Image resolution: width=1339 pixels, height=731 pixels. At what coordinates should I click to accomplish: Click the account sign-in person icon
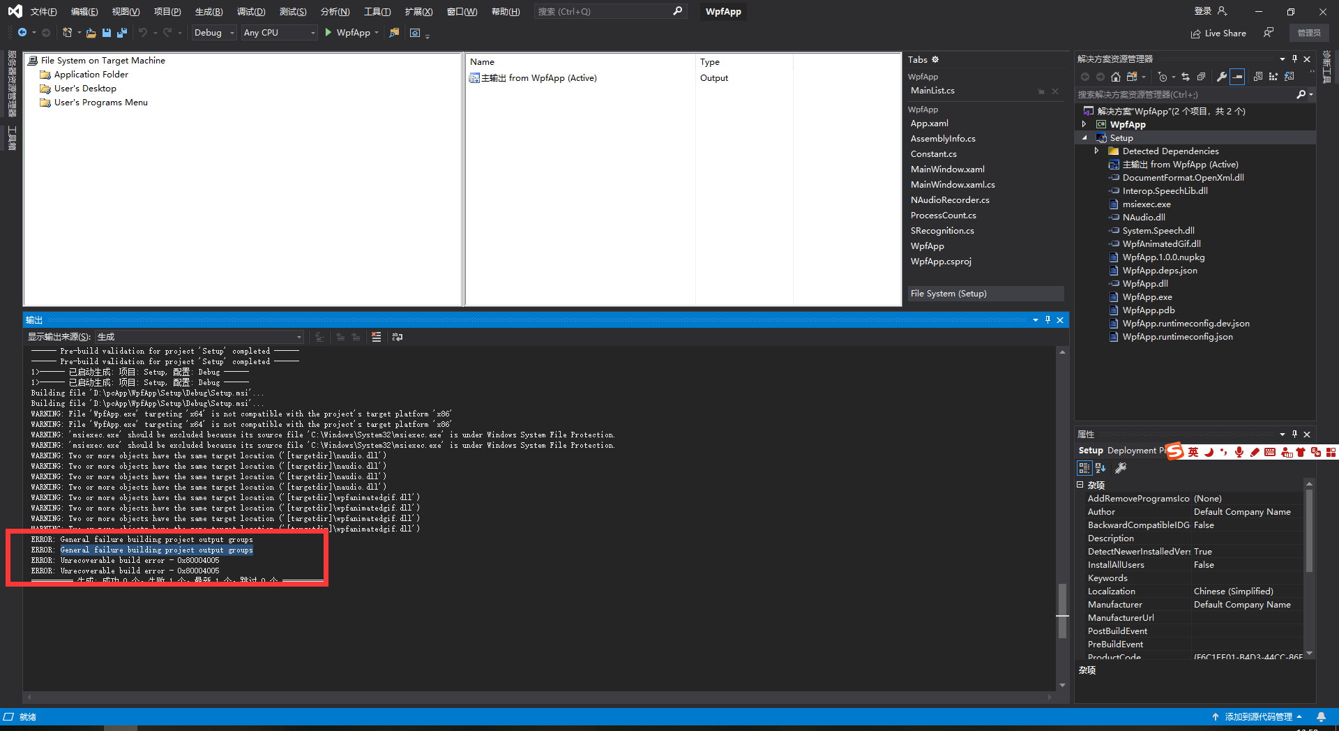tap(1222, 11)
